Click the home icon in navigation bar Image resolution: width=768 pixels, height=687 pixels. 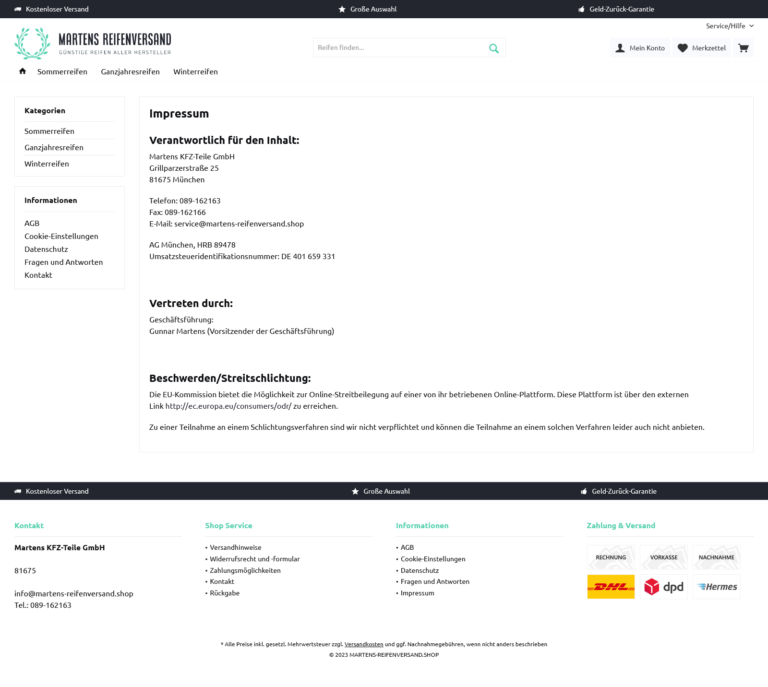click(x=23, y=71)
